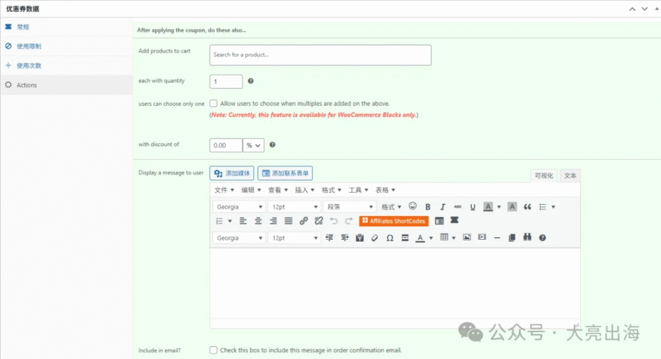Open the editor help question icon
The width and height of the screenshot is (661, 359).
pyautogui.click(x=542, y=238)
